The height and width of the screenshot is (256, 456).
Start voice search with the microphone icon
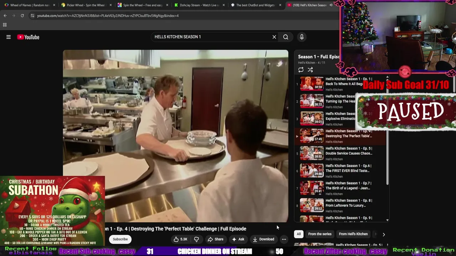(302, 37)
